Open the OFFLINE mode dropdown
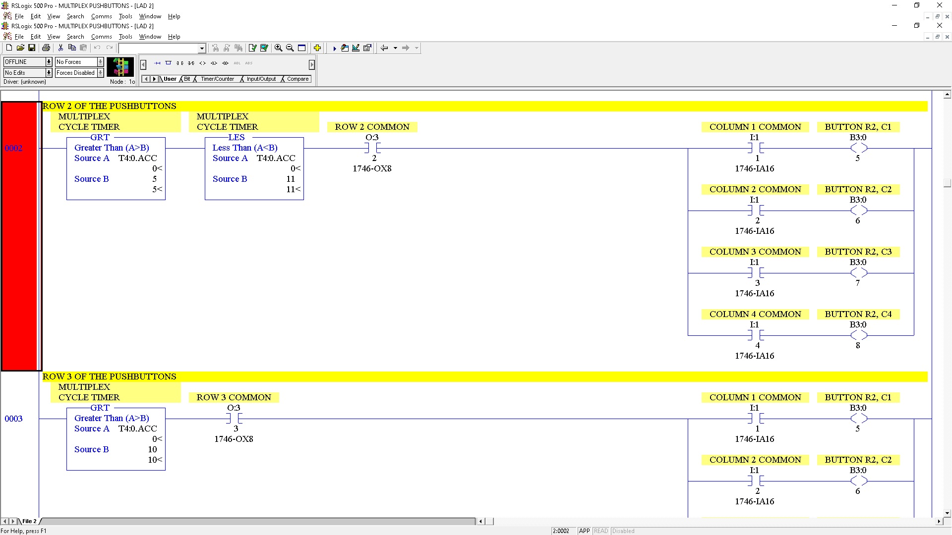The width and height of the screenshot is (952, 535). (49, 62)
